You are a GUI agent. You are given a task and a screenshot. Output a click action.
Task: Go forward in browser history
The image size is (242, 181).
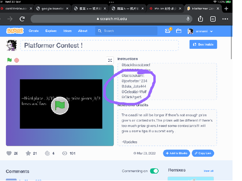pyautogui.click(x=10, y=19)
